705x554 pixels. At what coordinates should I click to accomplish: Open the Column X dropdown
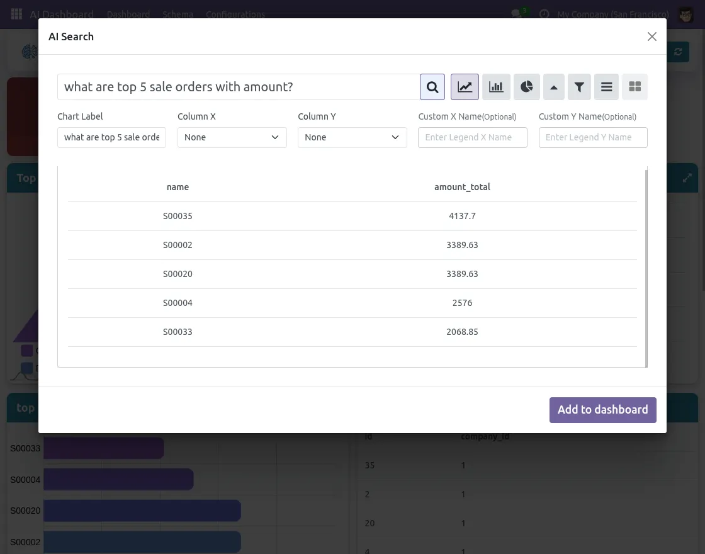(x=232, y=137)
